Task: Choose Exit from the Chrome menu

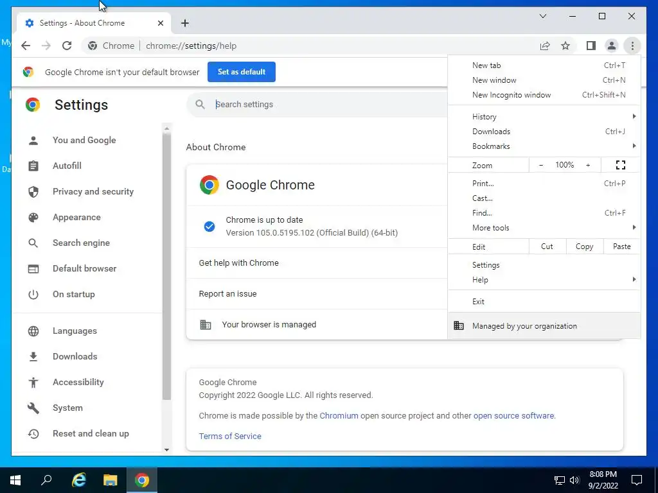Action: point(544,302)
